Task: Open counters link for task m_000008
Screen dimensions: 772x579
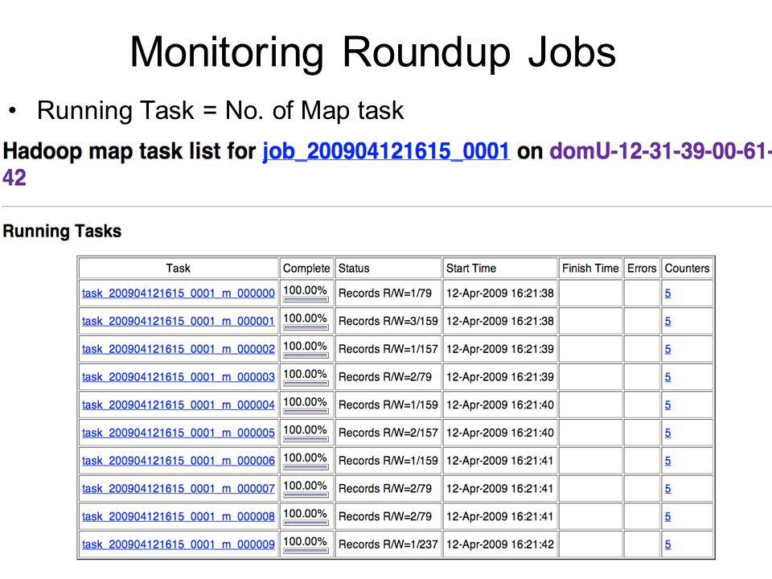Action: (x=667, y=517)
